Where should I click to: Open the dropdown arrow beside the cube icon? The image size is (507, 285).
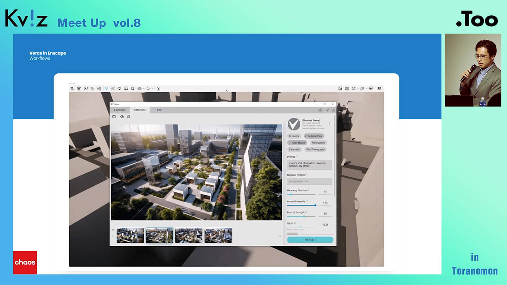click(x=358, y=89)
